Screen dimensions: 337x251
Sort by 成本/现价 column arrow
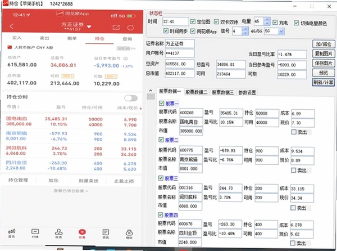tap(140, 108)
